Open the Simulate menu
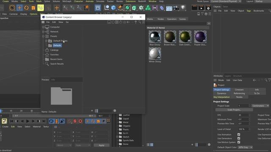Screen dimensions: 271x152 click(x=100, y=1)
